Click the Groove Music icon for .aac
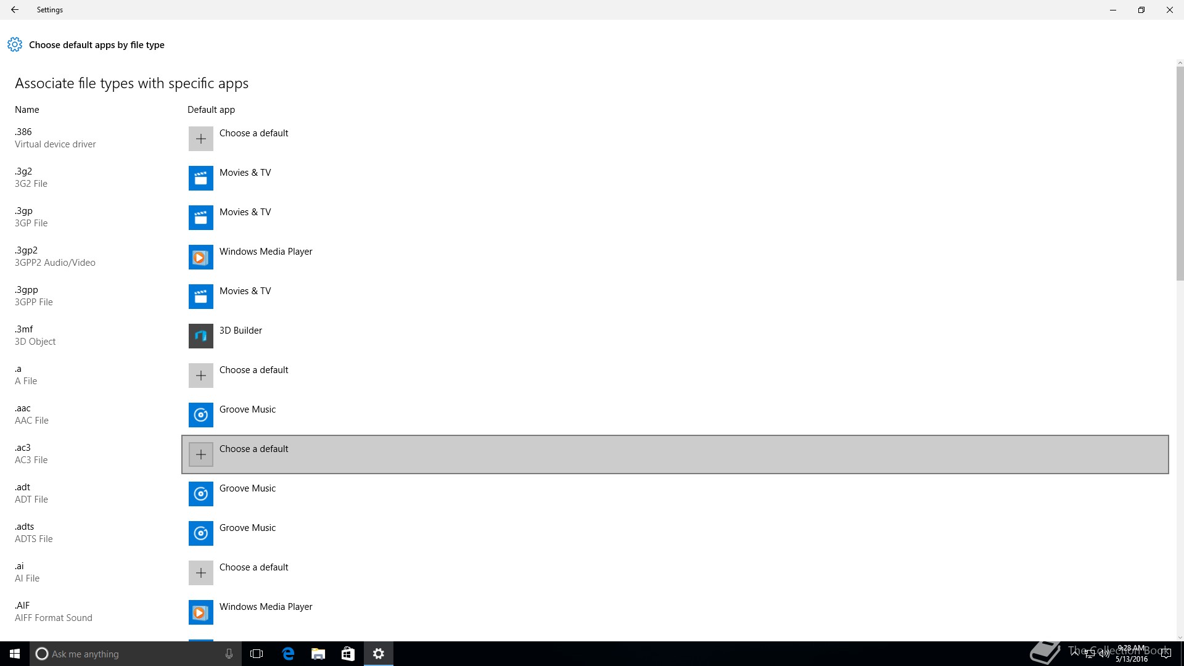Viewport: 1184px width, 666px height. point(201,415)
